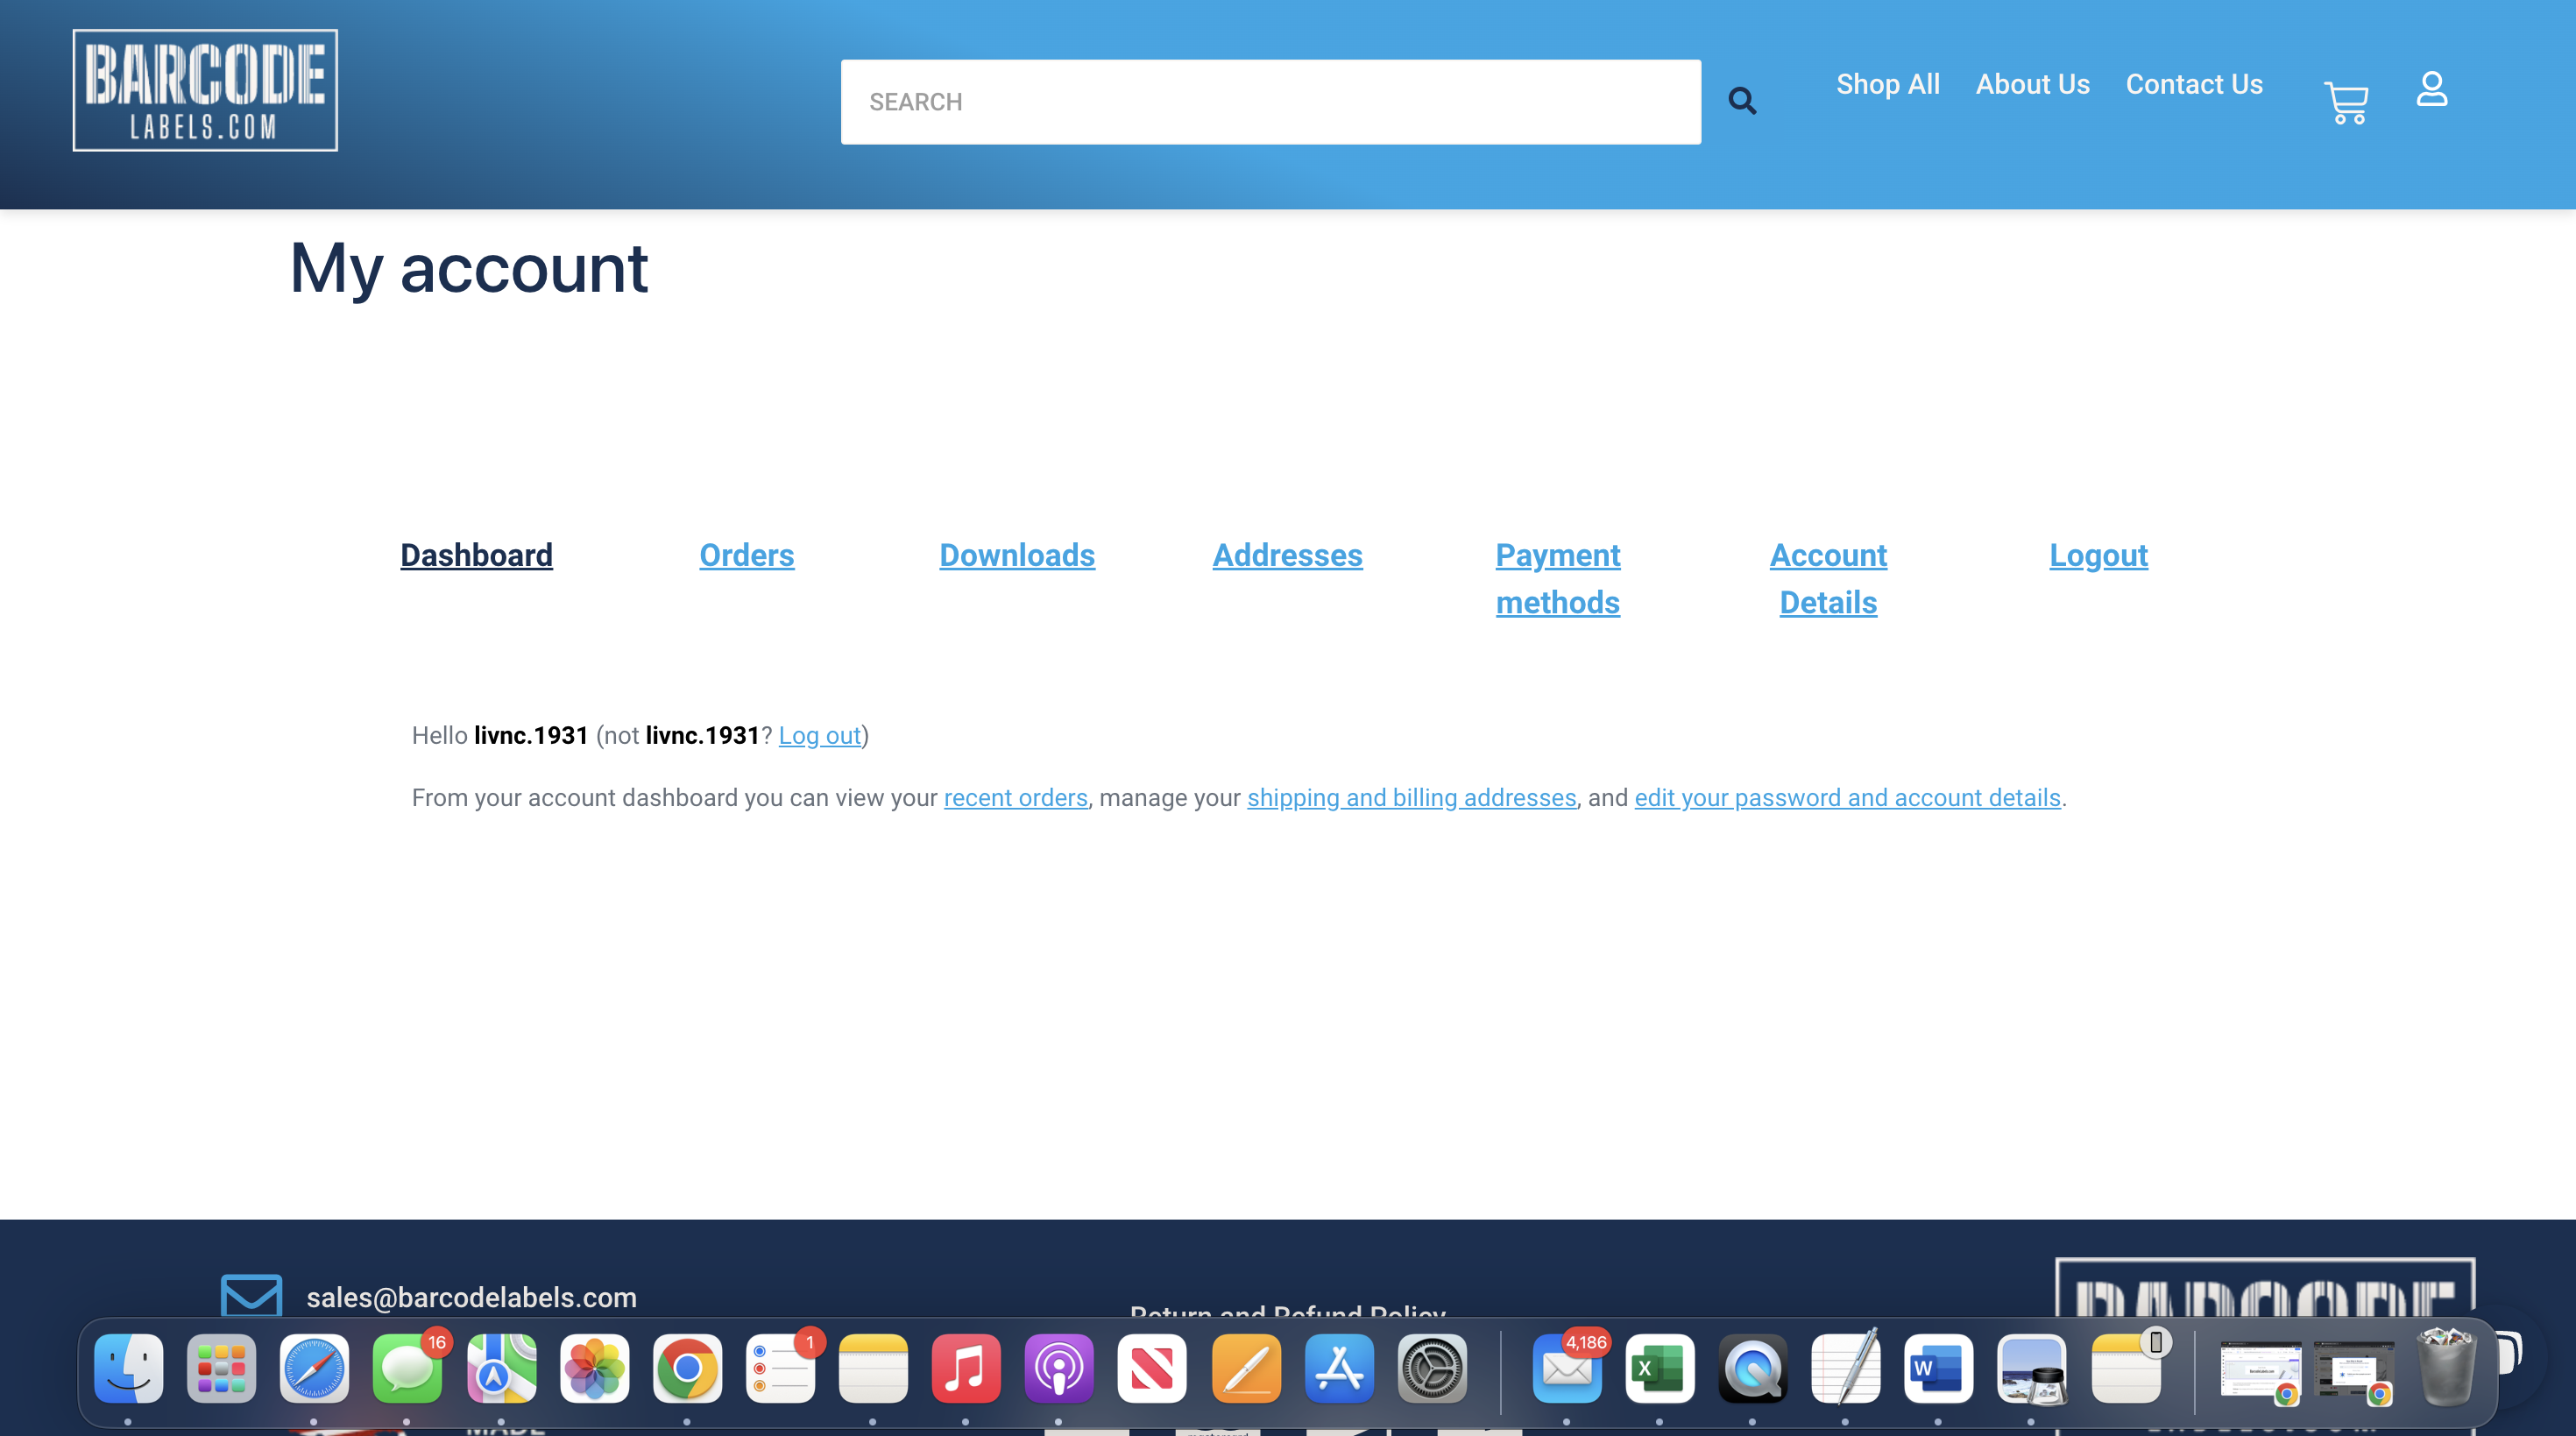Open Microsoft Excel in the dock

coord(1659,1368)
